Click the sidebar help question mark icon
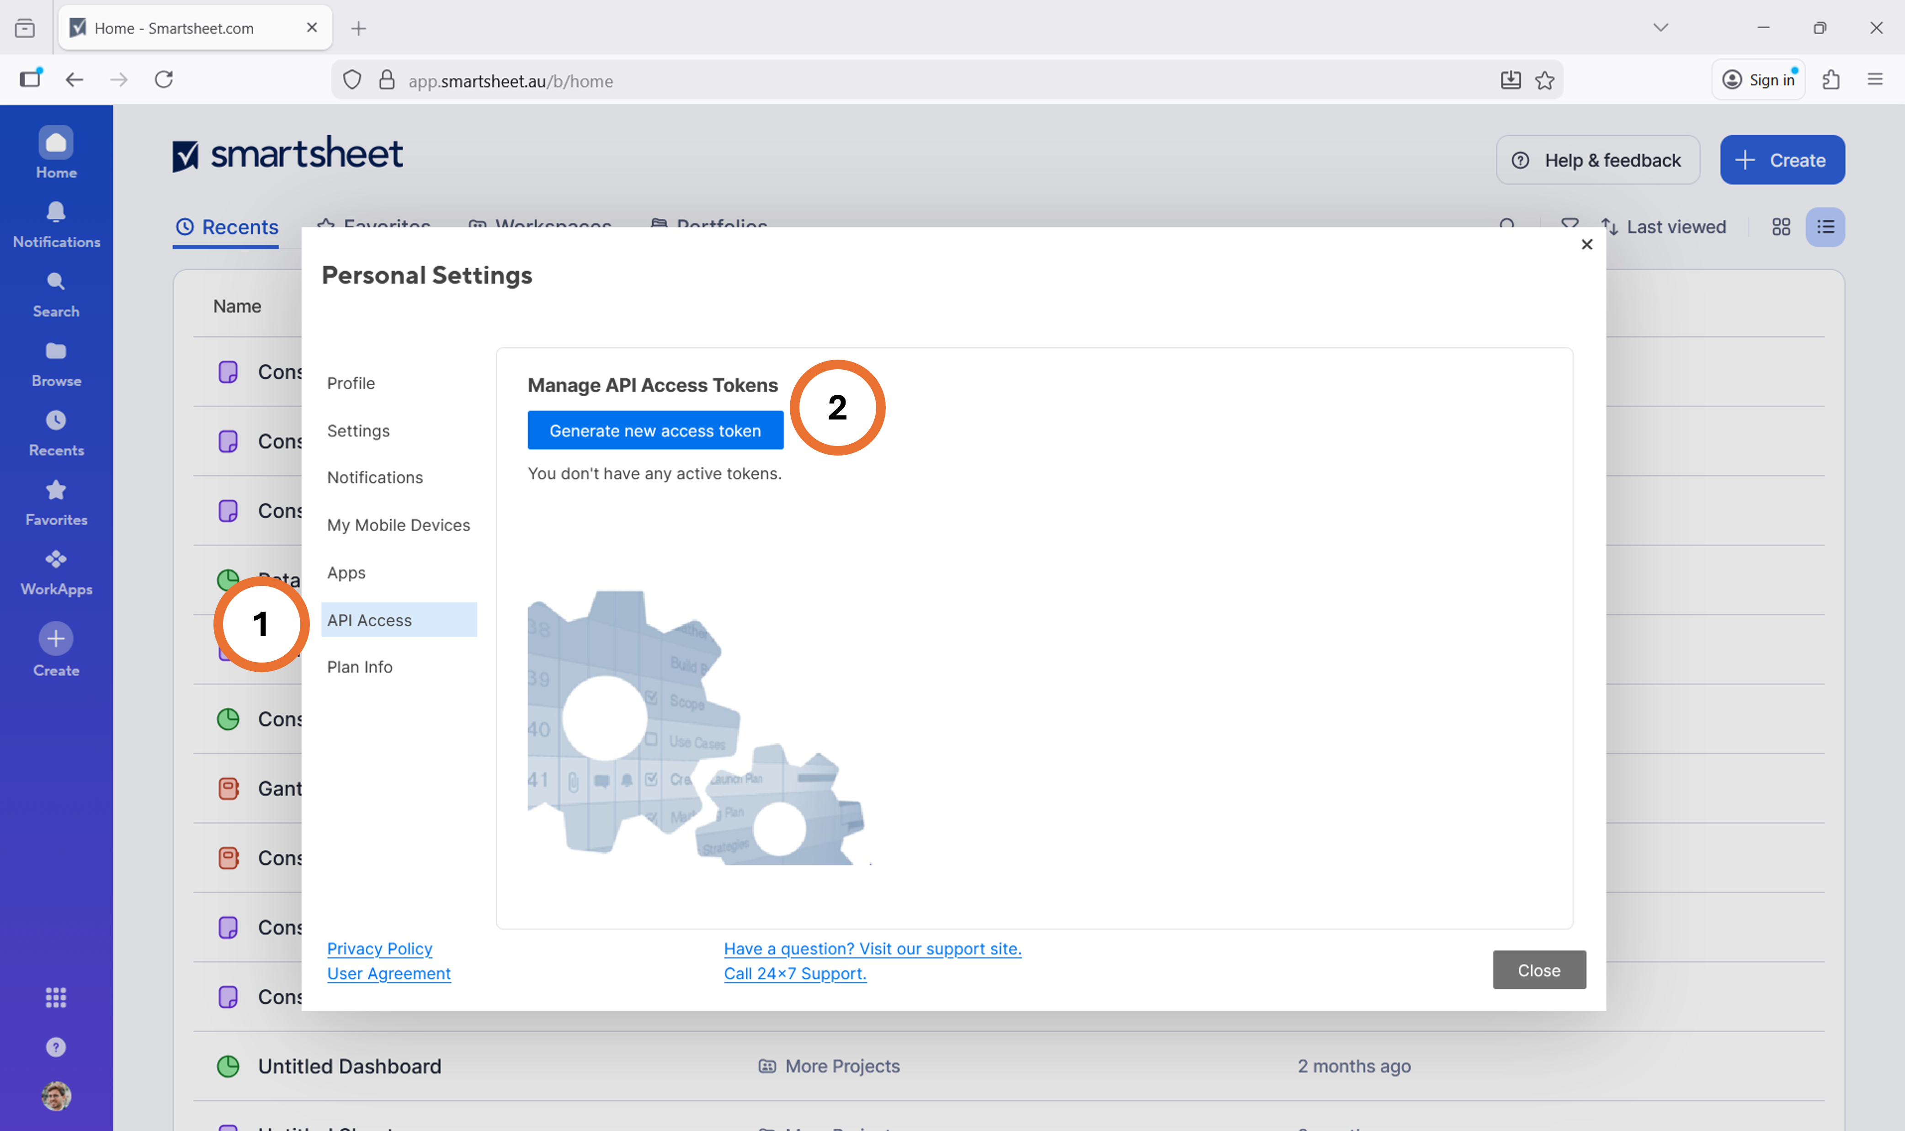Screen dimensions: 1905x1131 point(56,1047)
